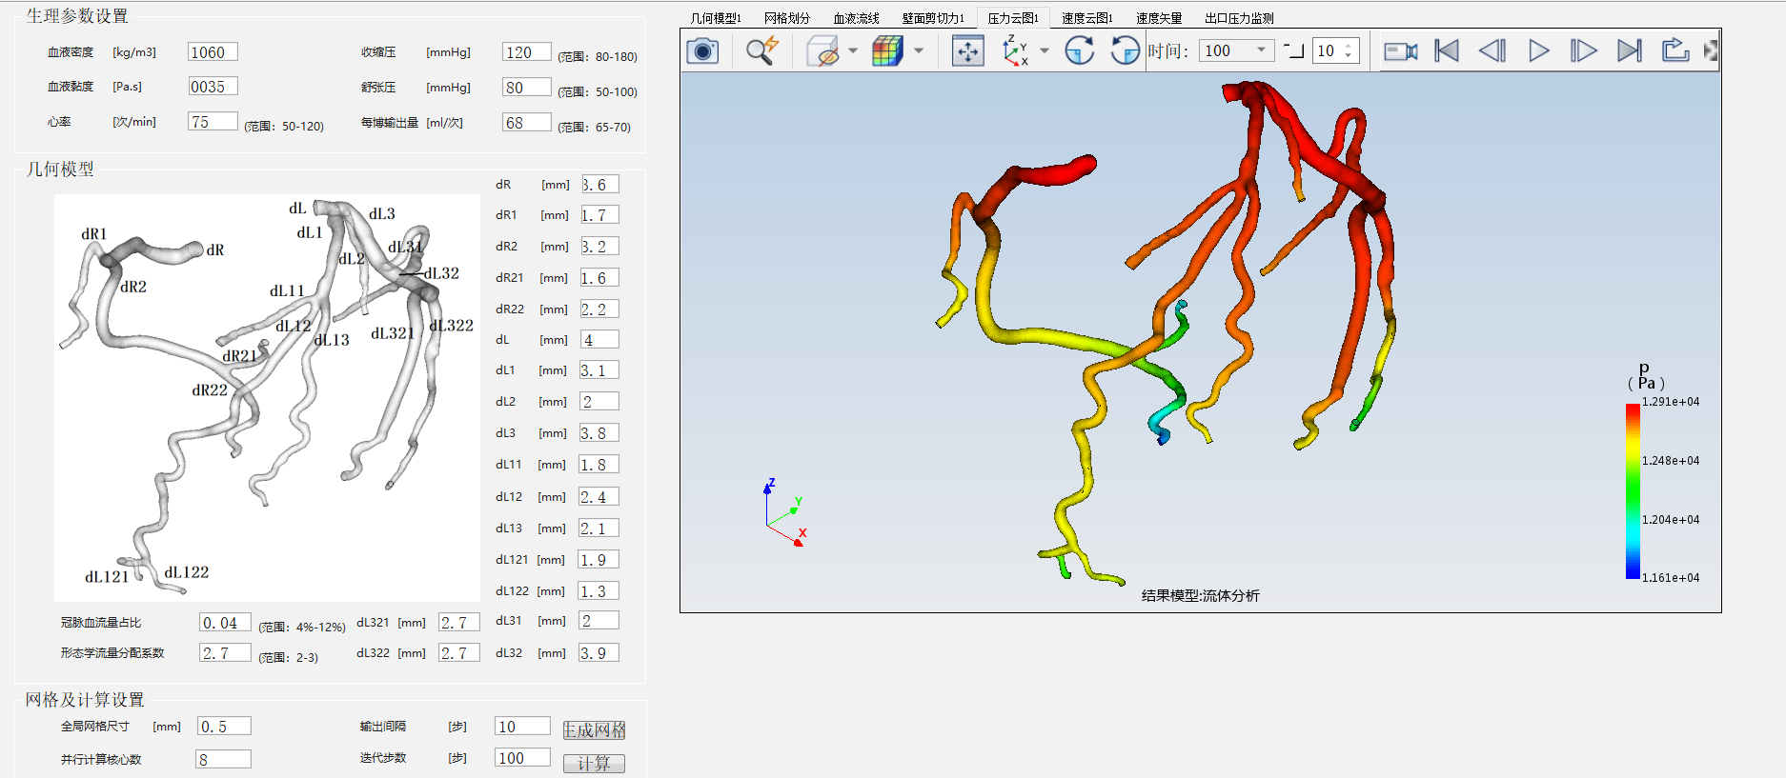Click the 结果模型:流体分析 caption
This screenshot has height=778, width=1786.
click(1200, 596)
